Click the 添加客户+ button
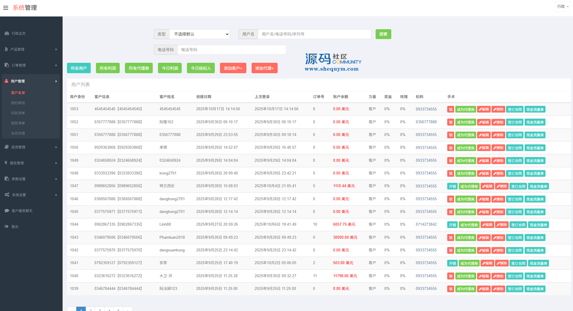This screenshot has width=573, height=311. [x=233, y=68]
